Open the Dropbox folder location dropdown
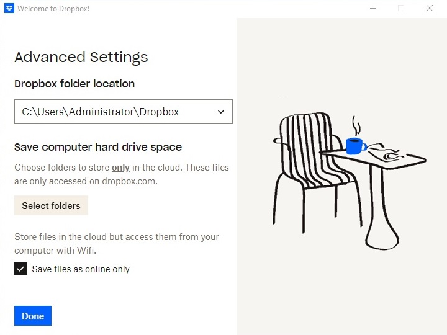This screenshot has height=335, width=447. click(124, 112)
